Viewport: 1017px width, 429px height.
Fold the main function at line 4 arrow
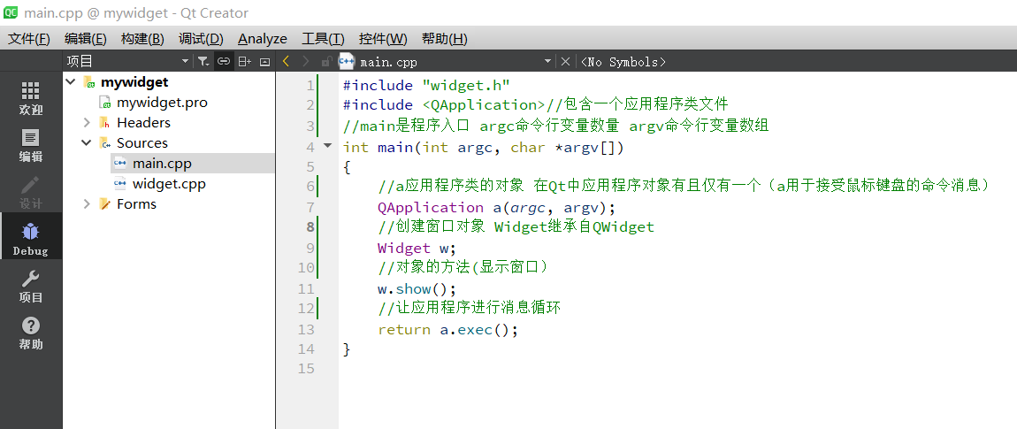[327, 146]
